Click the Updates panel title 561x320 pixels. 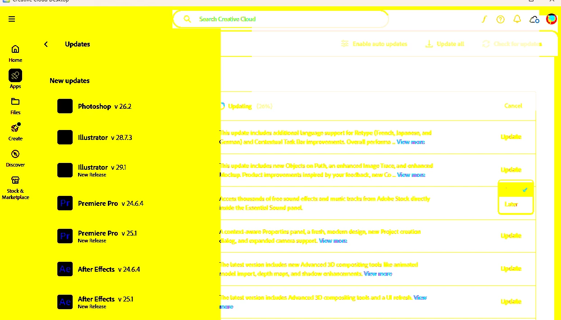click(x=78, y=44)
